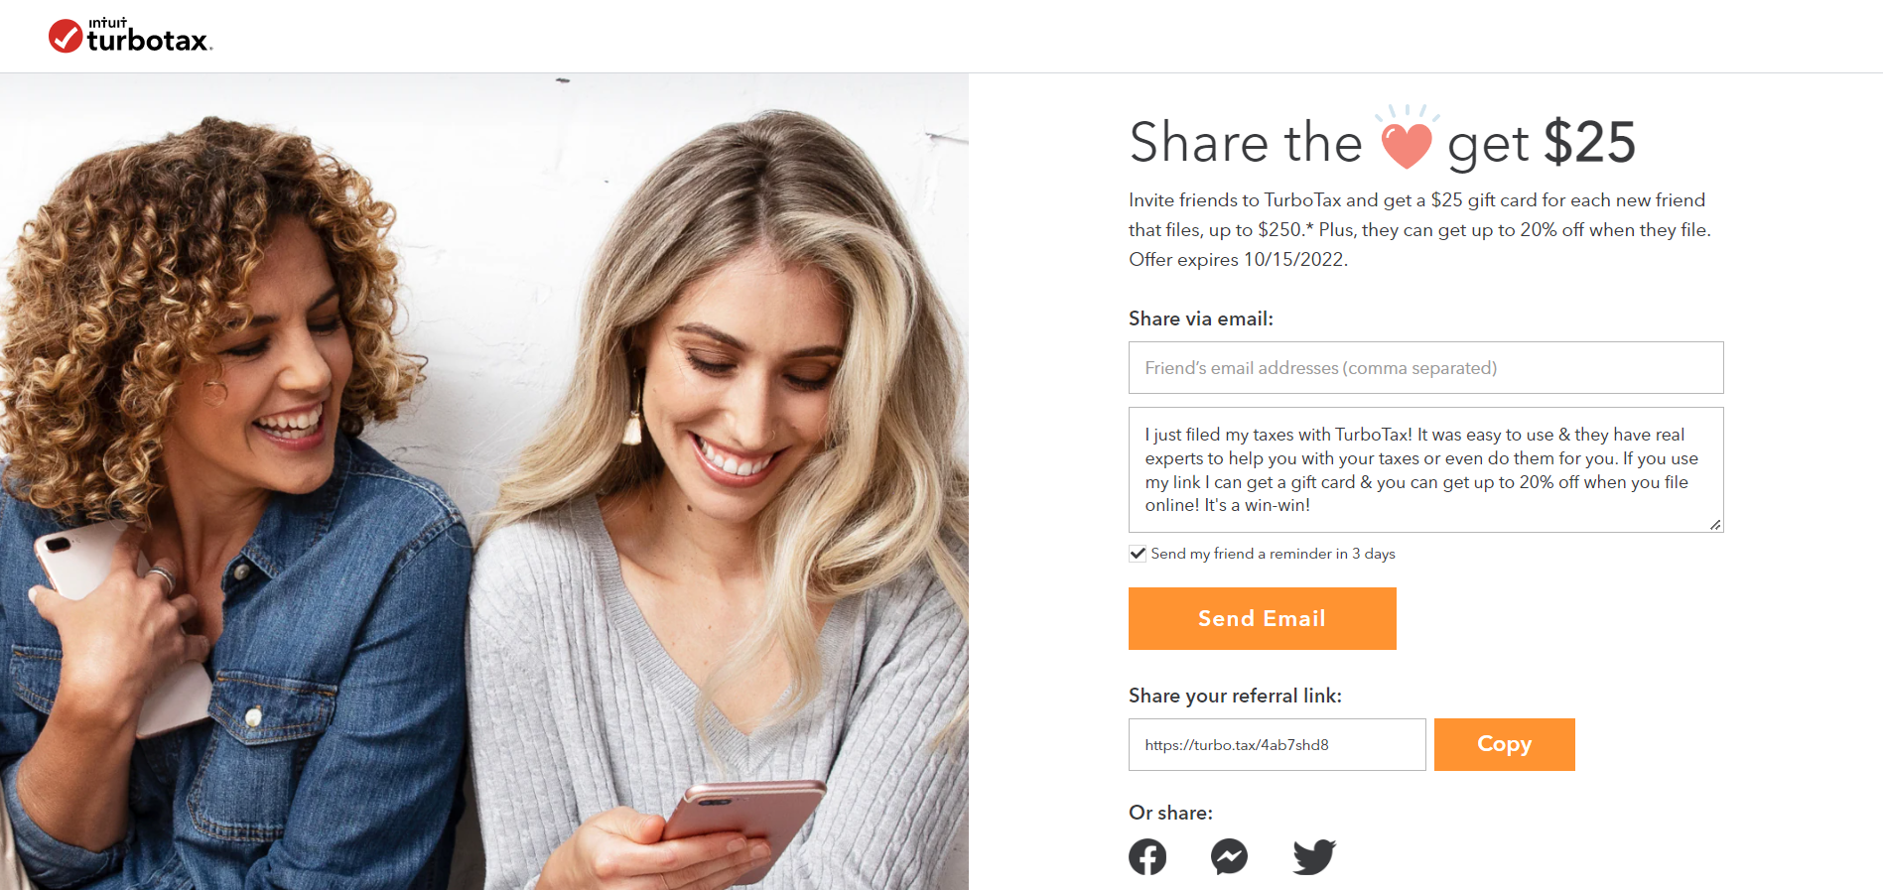Image resolution: width=1883 pixels, height=890 pixels.
Task: Click the 'Or share:' label
Action: point(1170,813)
